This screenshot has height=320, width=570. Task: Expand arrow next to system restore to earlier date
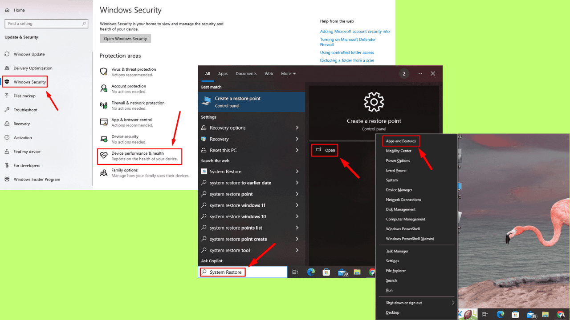297,183
